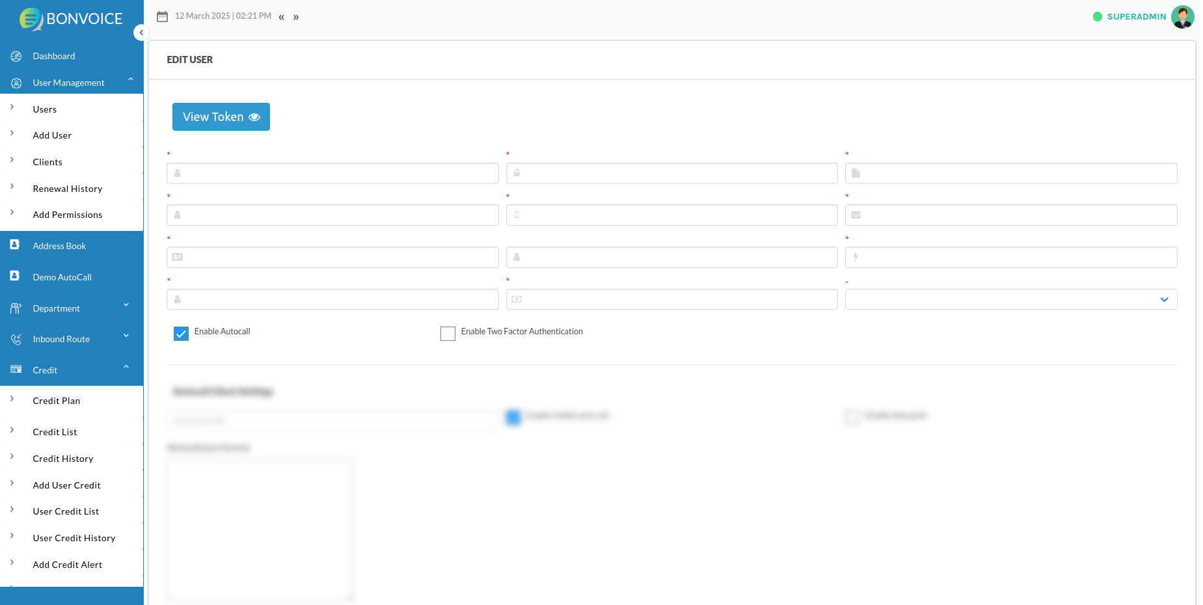
Task: Go to Add User Credit page
Action: (x=66, y=485)
